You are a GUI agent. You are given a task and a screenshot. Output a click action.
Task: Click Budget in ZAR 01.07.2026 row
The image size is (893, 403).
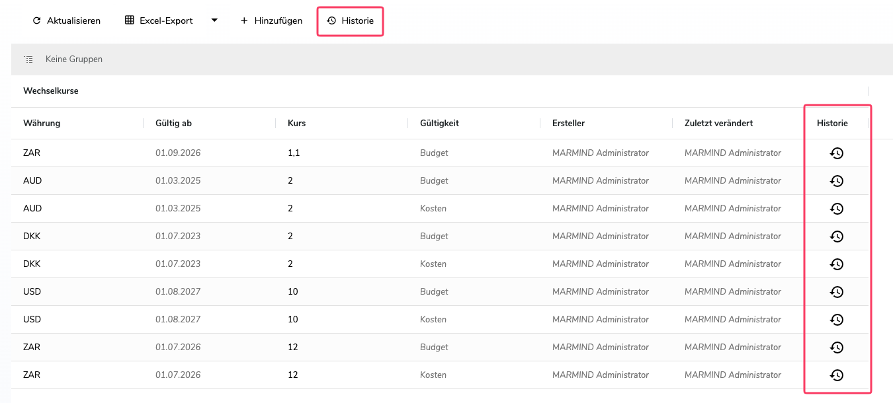tap(434, 348)
